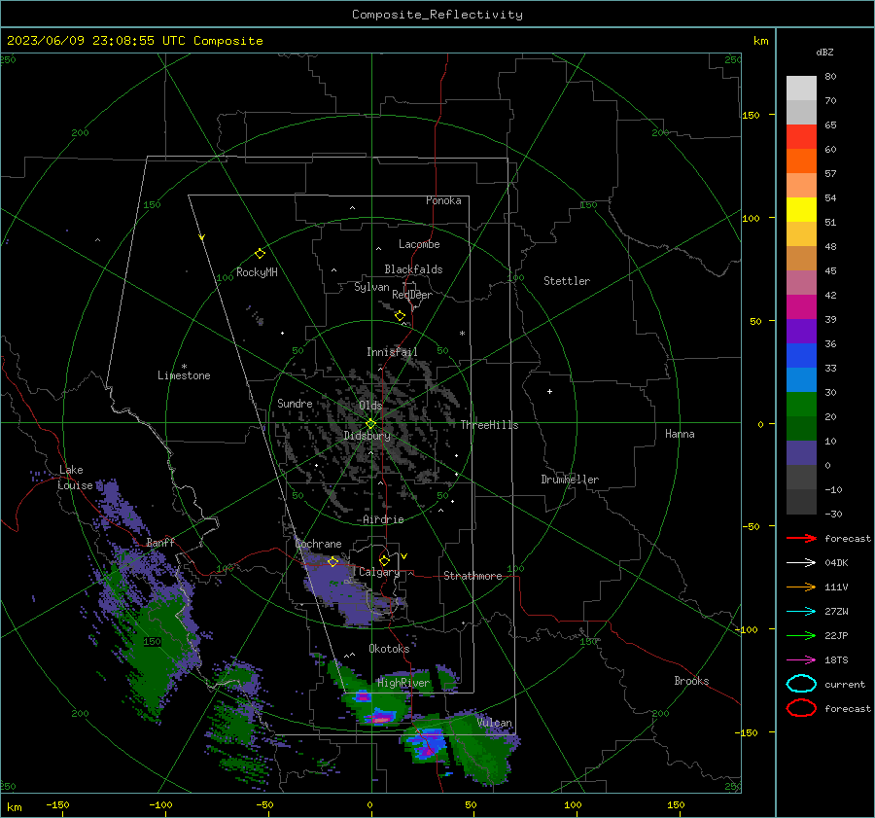This screenshot has width=875, height=818.
Task: Click the Composite_Reflectivity title bar
Action: [437, 14]
